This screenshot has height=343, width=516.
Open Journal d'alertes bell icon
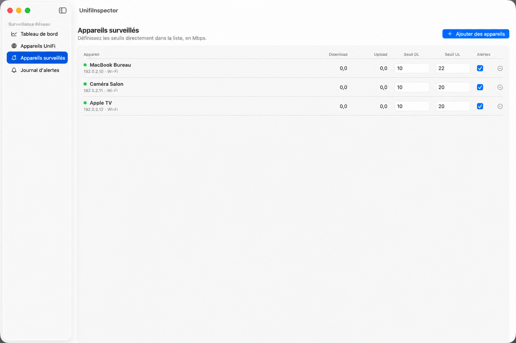click(x=14, y=70)
